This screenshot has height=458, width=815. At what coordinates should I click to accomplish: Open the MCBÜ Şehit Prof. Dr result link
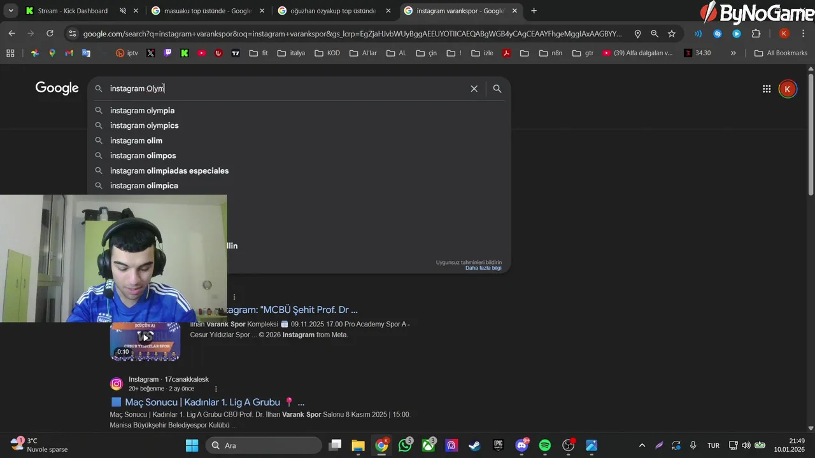pyautogui.click(x=292, y=310)
